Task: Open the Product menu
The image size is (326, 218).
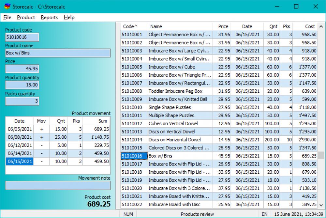Action: pyautogui.click(x=26, y=18)
